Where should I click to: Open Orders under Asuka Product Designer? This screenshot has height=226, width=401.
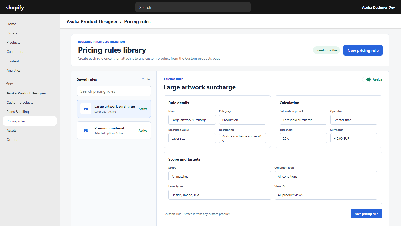point(30,140)
